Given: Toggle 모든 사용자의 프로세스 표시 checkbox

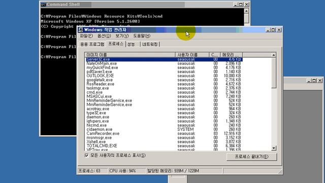Looking at the screenshot, I should [x=87, y=155].
